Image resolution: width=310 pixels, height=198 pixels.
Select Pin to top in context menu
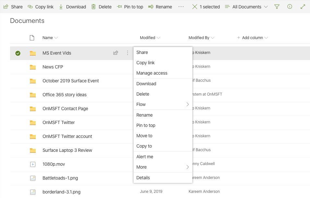click(163, 125)
